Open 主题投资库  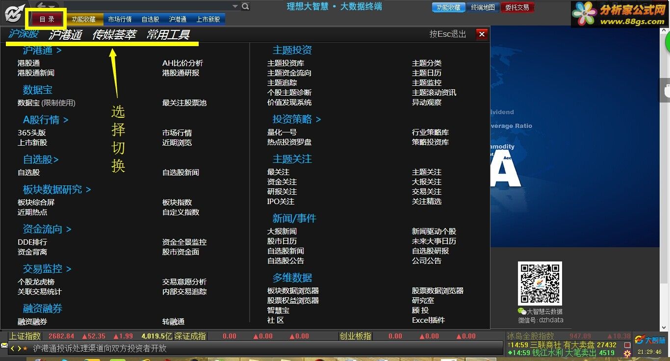pos(285,63)
